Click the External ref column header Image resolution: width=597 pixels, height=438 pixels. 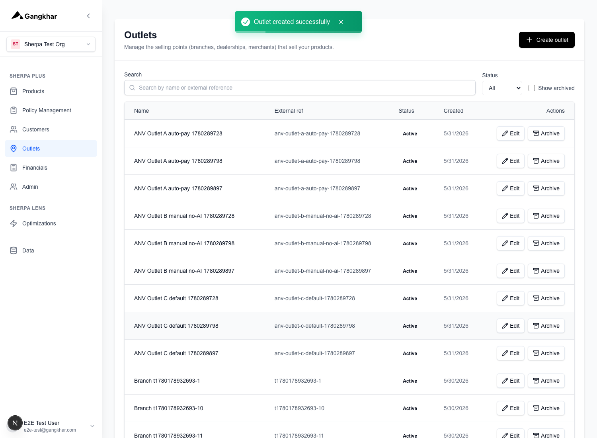pyautogui.click(x=289, y=111)
